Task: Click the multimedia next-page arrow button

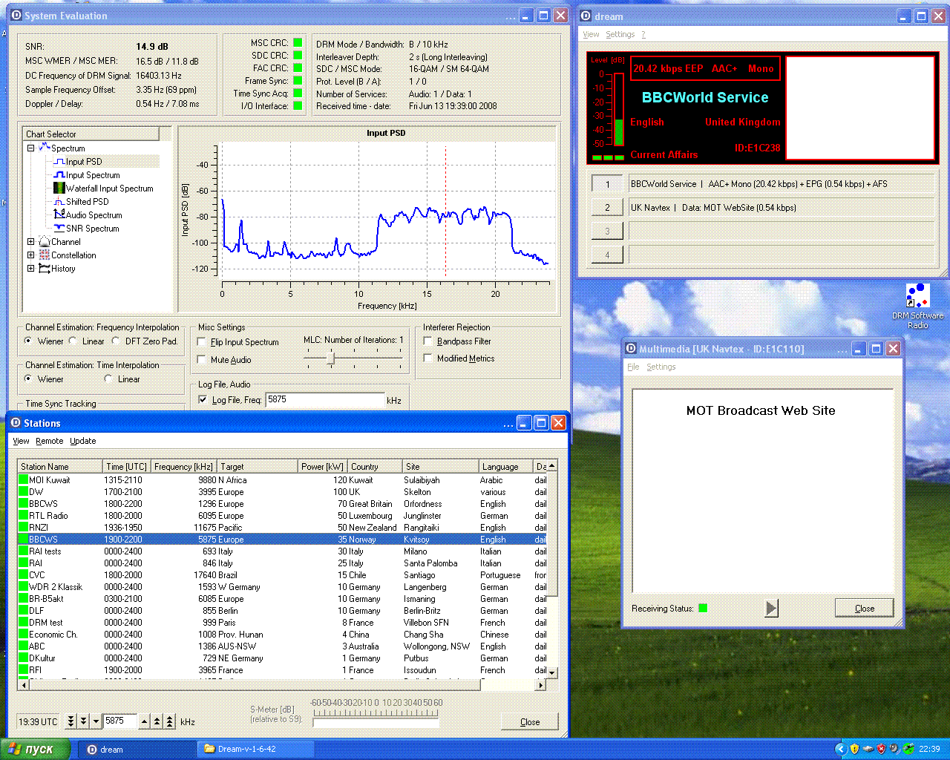Action: pyautogui.click(x=772, y=609)
